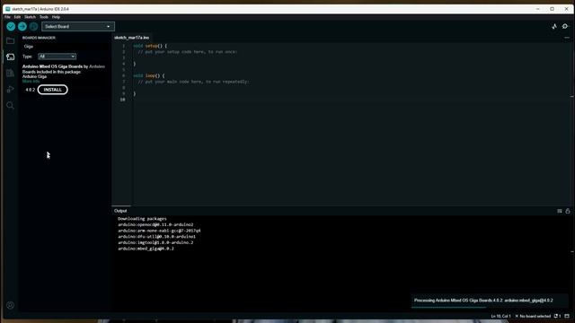
Task: Open the notifications bell in status bar
Action: (557, 316)
